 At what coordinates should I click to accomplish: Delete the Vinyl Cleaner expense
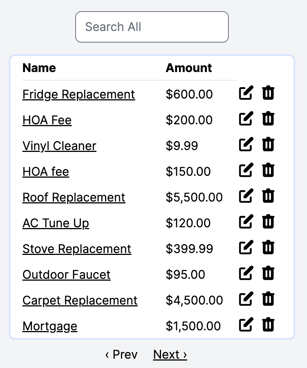tap(268, 144)
